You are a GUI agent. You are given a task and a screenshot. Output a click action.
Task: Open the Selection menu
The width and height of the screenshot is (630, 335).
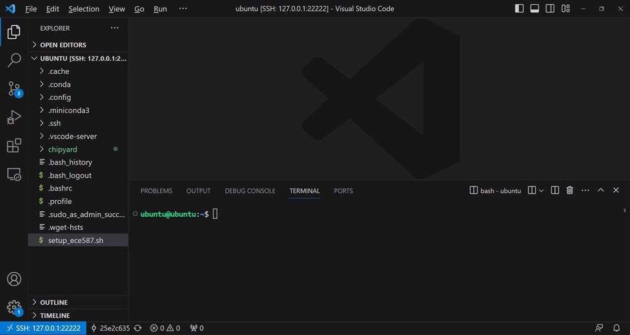[84, 9]
